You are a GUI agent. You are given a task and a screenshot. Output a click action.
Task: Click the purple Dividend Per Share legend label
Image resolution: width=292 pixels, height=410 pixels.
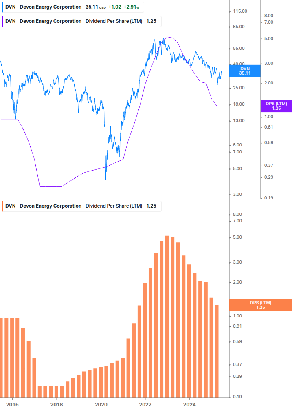[81, 22]
